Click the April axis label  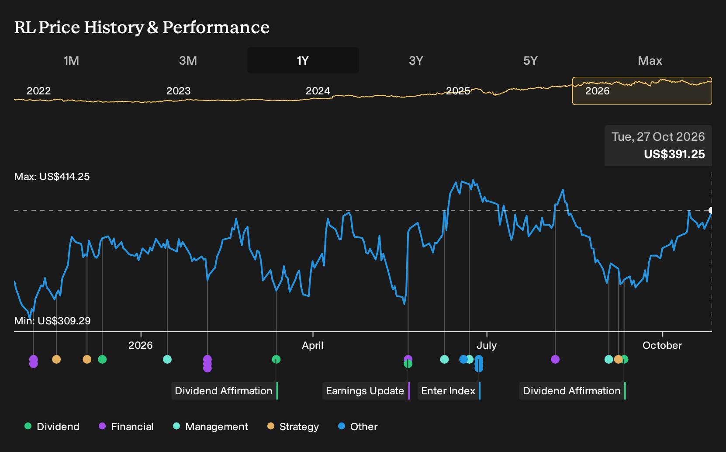pyautogui.click(x=313, y=345)
